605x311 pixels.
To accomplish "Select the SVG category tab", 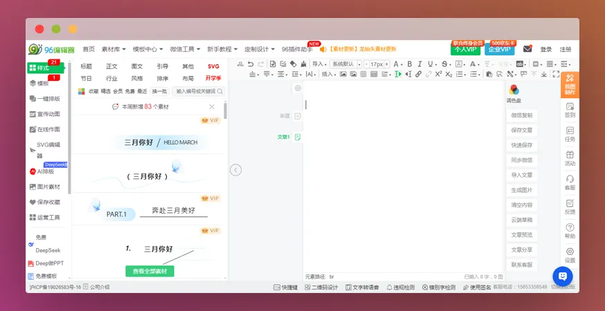I will 213,66.
